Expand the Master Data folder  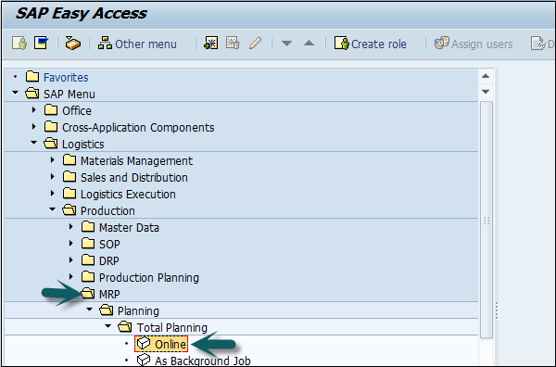pyautogui.click(x=71, y=226)
